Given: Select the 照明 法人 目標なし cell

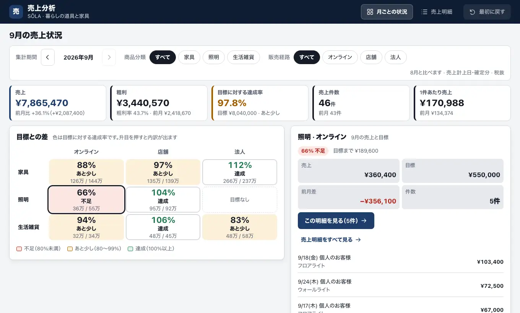Looking at the screenshot, I should pos(240,200).
